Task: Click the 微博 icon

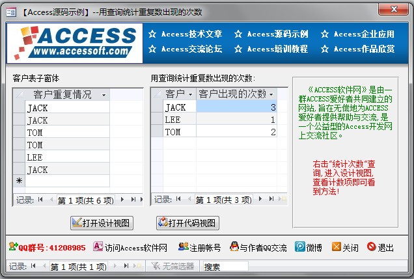Action: tap(300, 246)
